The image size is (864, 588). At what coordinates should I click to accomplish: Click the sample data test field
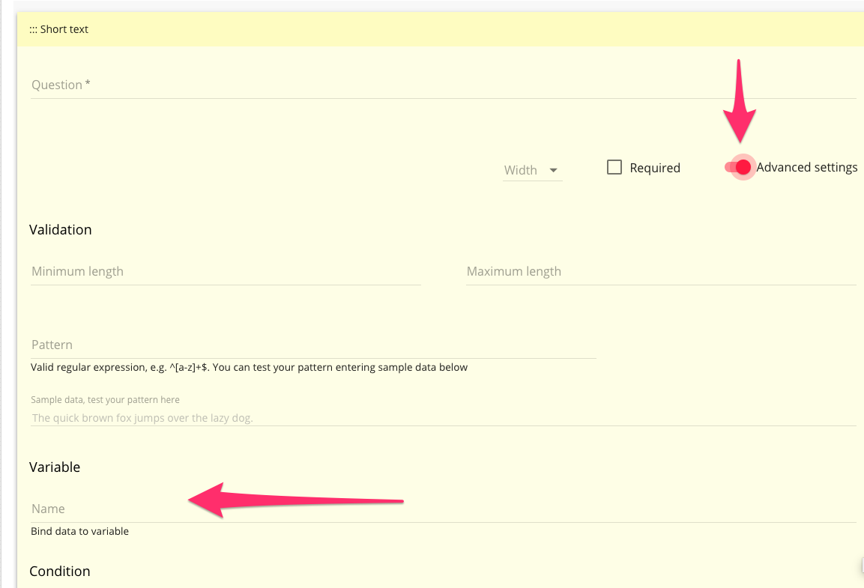tap(442, 418)
